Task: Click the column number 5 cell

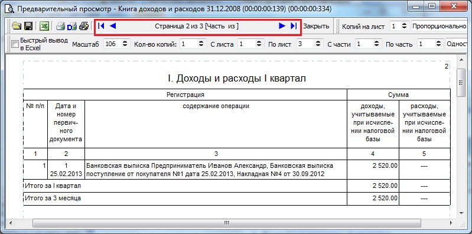Action: click(x=424, y=154)
